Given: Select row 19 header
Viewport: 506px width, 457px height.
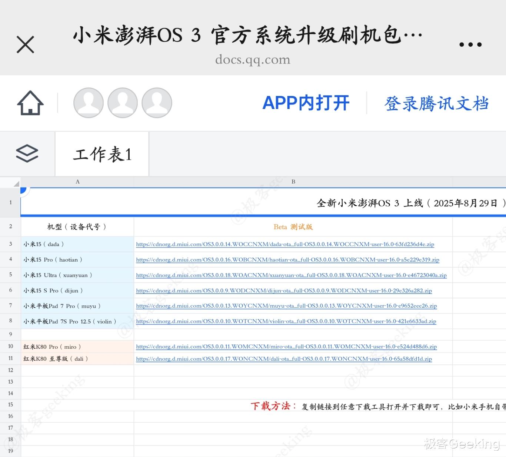Looking at the screenshot, I should click(10, 451).
